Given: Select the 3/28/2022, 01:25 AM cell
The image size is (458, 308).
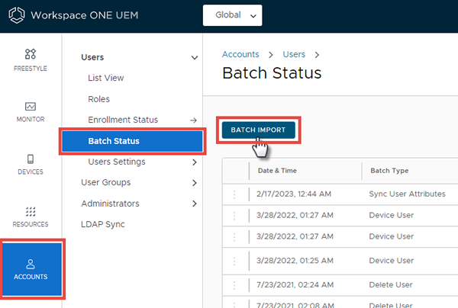Looking at the screenshot, I should click(295, 261).
